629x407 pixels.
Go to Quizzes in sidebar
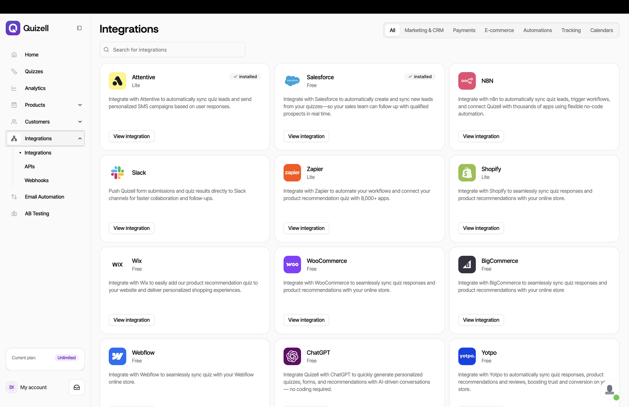pyautogui.click(x=34, y=71)
